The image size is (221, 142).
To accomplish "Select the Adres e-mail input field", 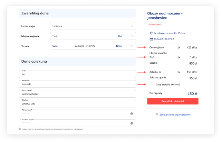I will (x=78, y=94).
